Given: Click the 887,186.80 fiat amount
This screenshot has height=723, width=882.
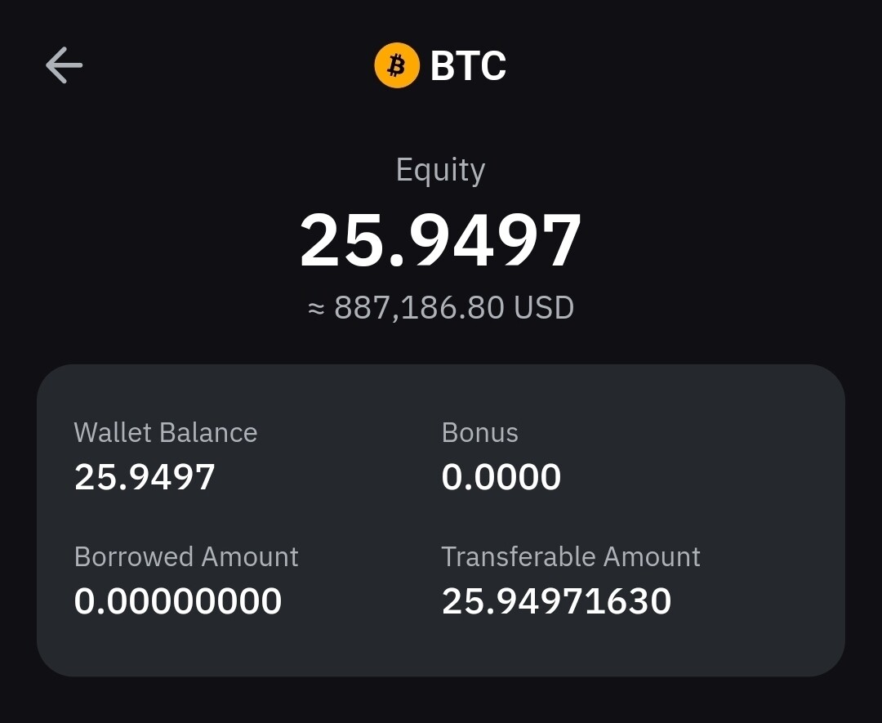Looking at the screenshot, I should (419, 308).
